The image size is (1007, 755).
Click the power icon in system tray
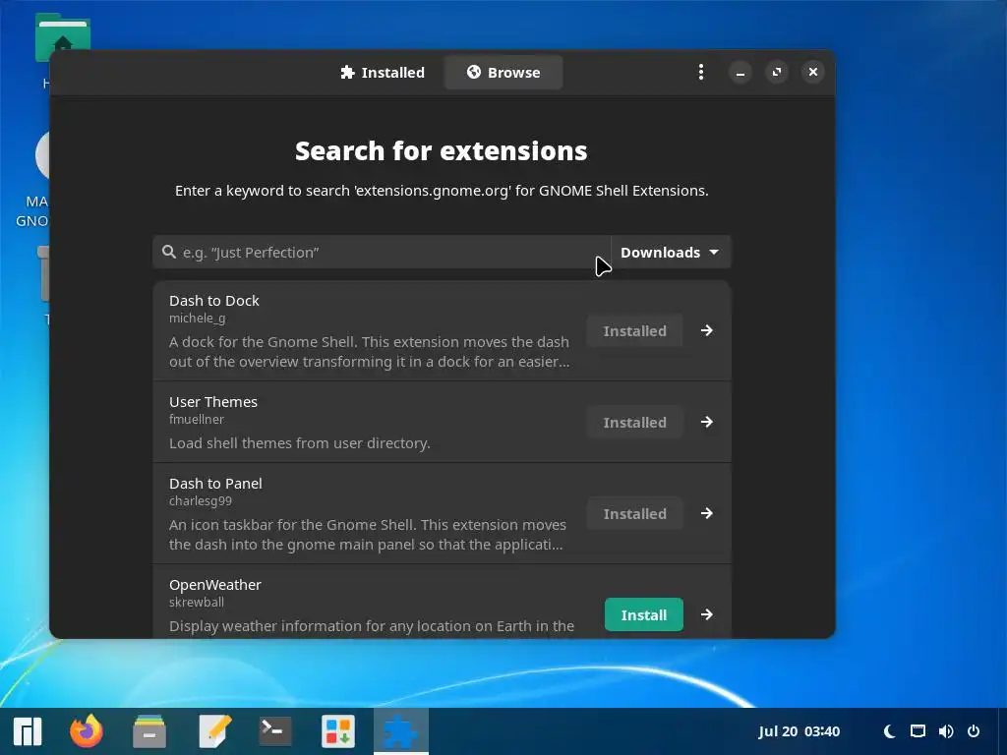(x=974, y=731)
